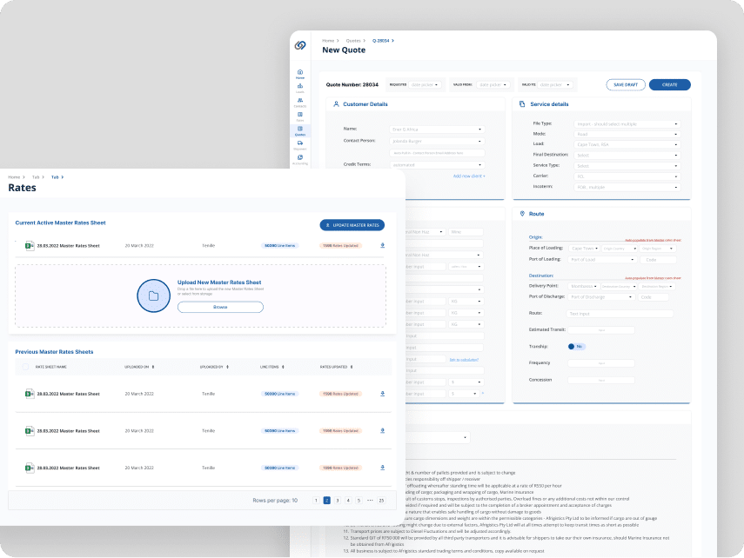The width and height of the screenshot is (744, 558).
Task: Go to page 3 of rates sheets
Action: pyautogui.click(x=337, y=501)
